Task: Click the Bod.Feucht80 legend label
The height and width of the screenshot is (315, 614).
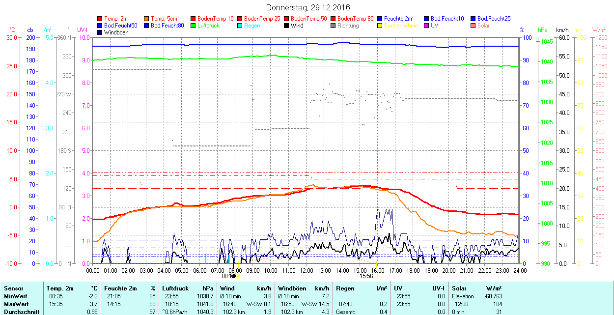Action: tap(167, 26)
